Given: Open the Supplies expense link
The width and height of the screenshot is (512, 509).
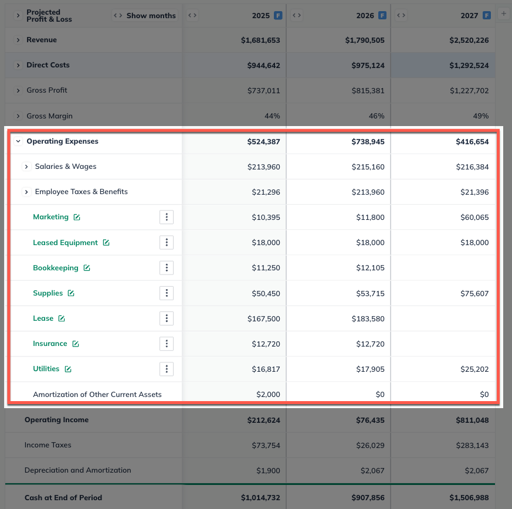Looking at the screenshot, I should coord(48,293).
